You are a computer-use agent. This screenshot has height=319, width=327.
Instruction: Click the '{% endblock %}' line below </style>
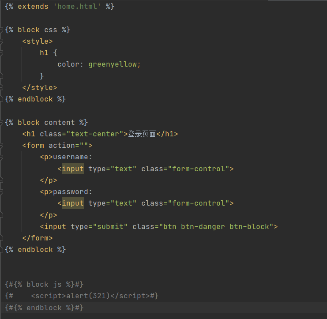35,99
